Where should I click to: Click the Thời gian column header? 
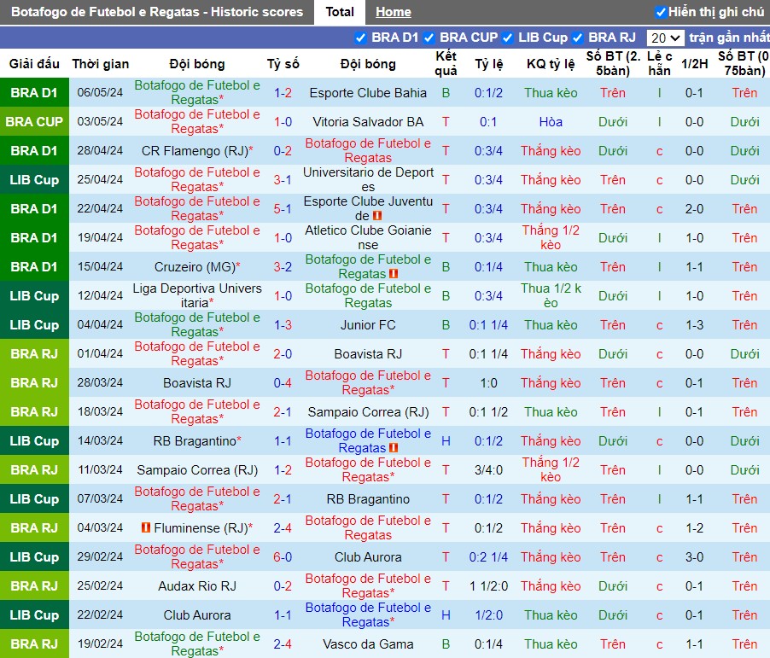coord(100,64)
